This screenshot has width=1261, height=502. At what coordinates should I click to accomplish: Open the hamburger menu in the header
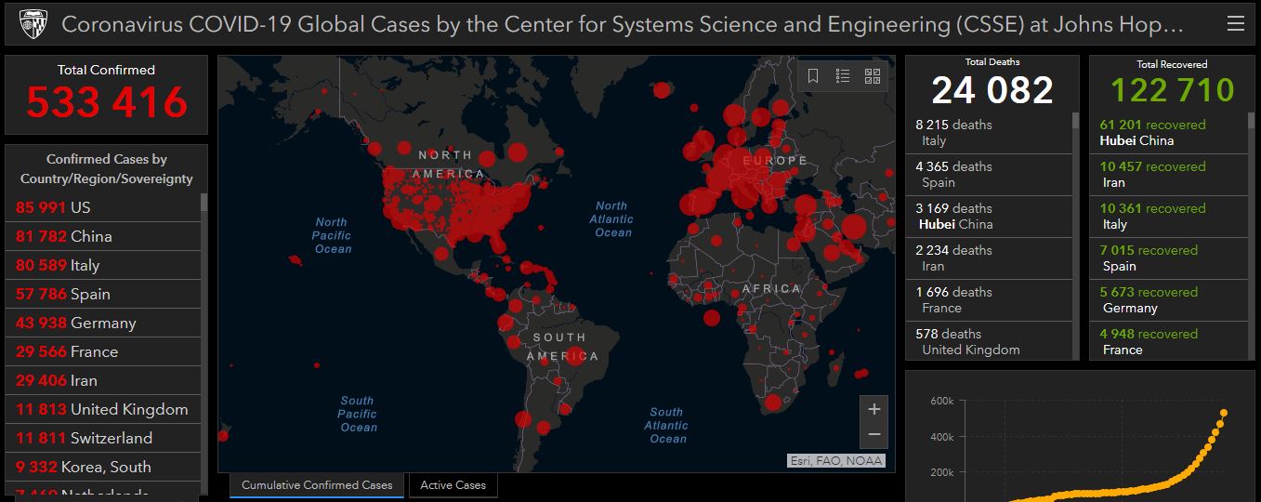(x=1235, y=24)
